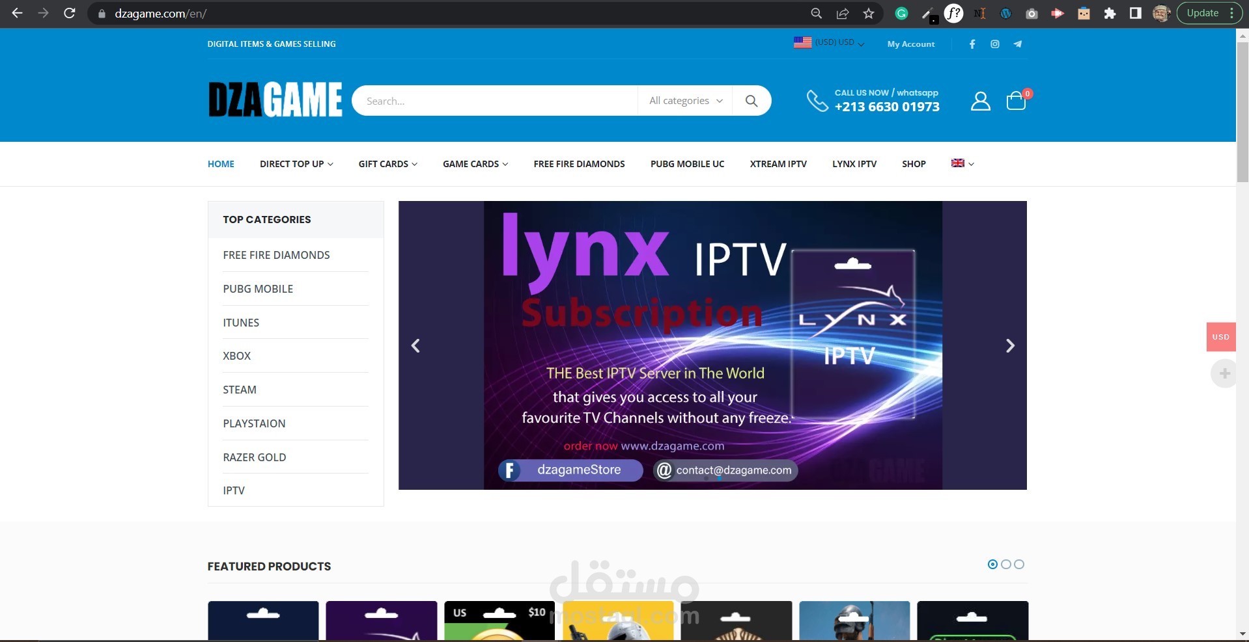Share this page from the address bar
Viewport: 1249px width, 642px height.
843,13
